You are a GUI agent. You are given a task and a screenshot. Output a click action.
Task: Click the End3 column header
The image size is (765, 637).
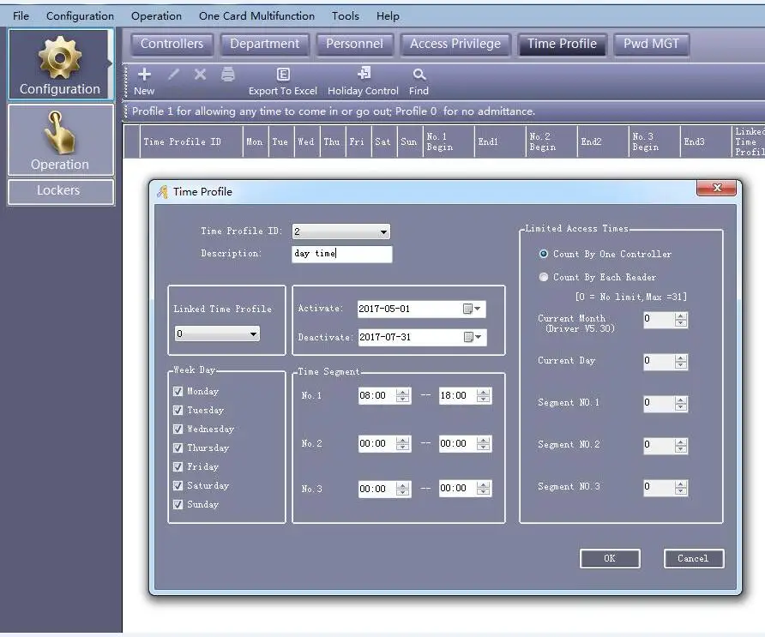706,142
